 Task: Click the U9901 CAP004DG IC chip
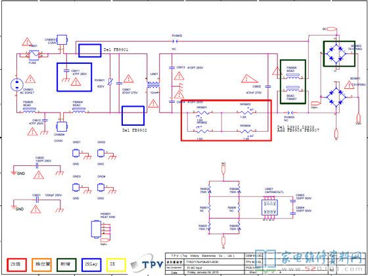(x=269, y=207)
